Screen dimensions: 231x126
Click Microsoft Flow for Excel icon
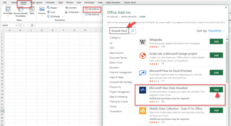point(143,73)
